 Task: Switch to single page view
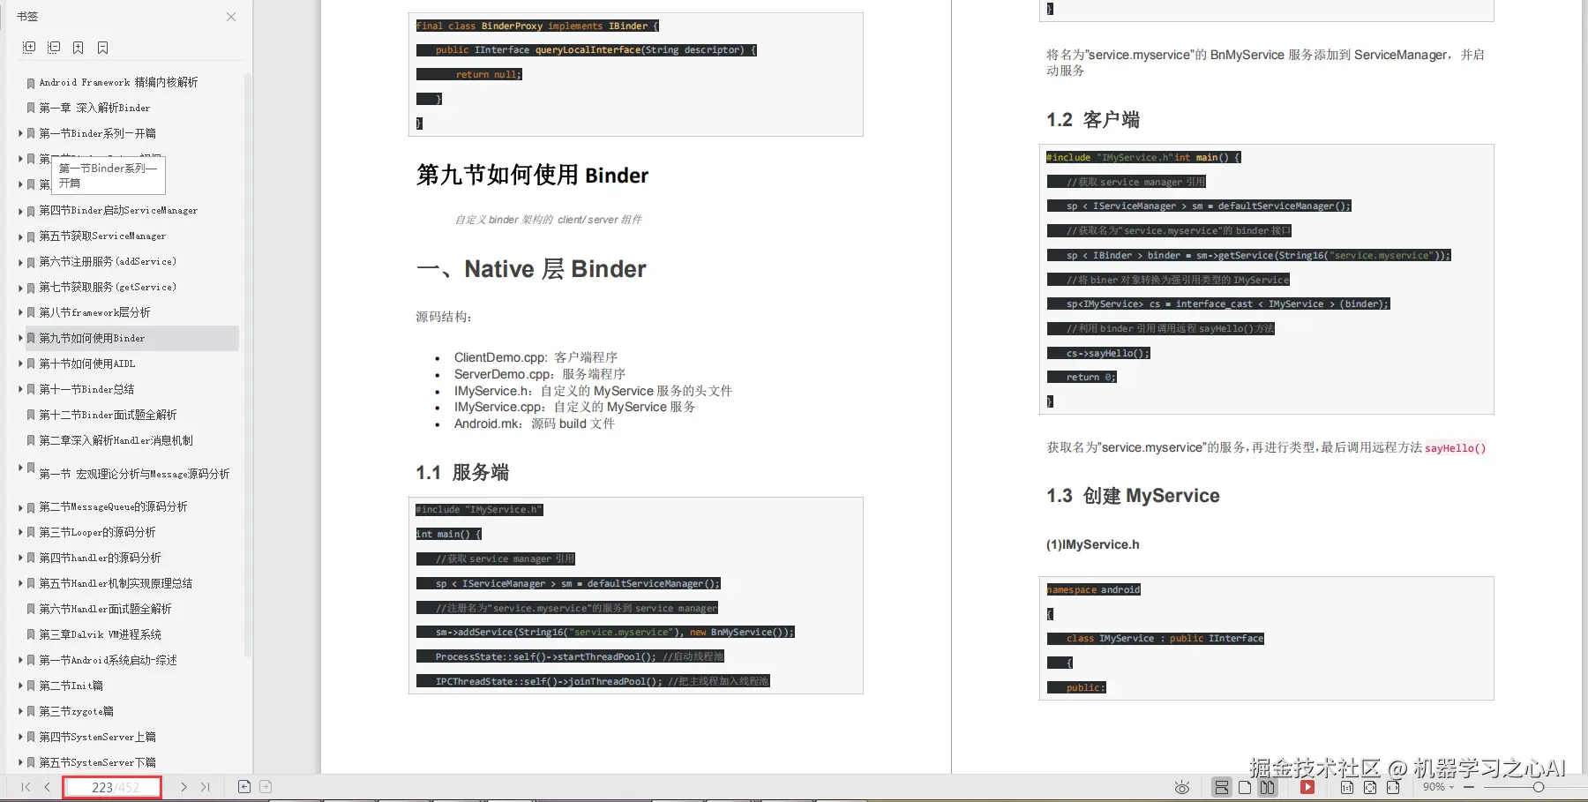pos(1245,788)
